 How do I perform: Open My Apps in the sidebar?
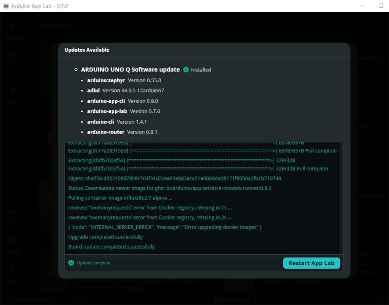pyautogui.click(x=13, y=31)
